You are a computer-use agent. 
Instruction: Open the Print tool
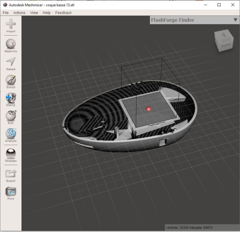click(x=11, y=191)
